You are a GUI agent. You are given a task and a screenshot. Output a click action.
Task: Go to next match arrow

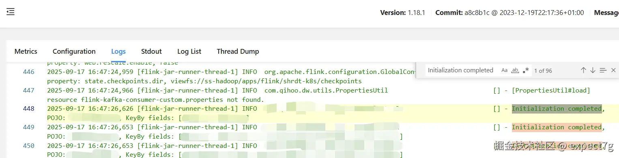[593, 70]
